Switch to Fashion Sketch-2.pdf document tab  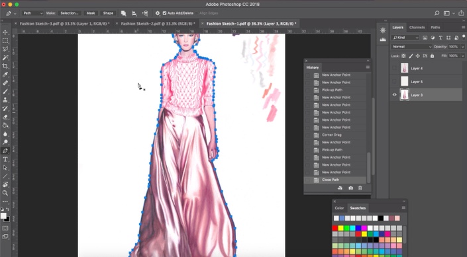click(158, 24)
